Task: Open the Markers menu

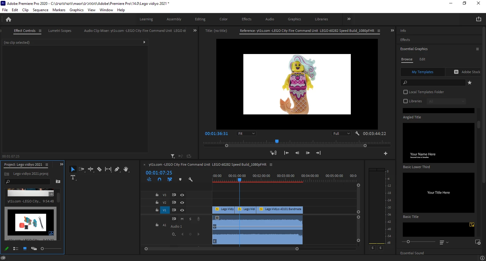Action: (x=59, y=10)
